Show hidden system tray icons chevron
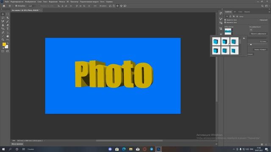The height and width of the screenshot is (152, 271). click(234, 149)
